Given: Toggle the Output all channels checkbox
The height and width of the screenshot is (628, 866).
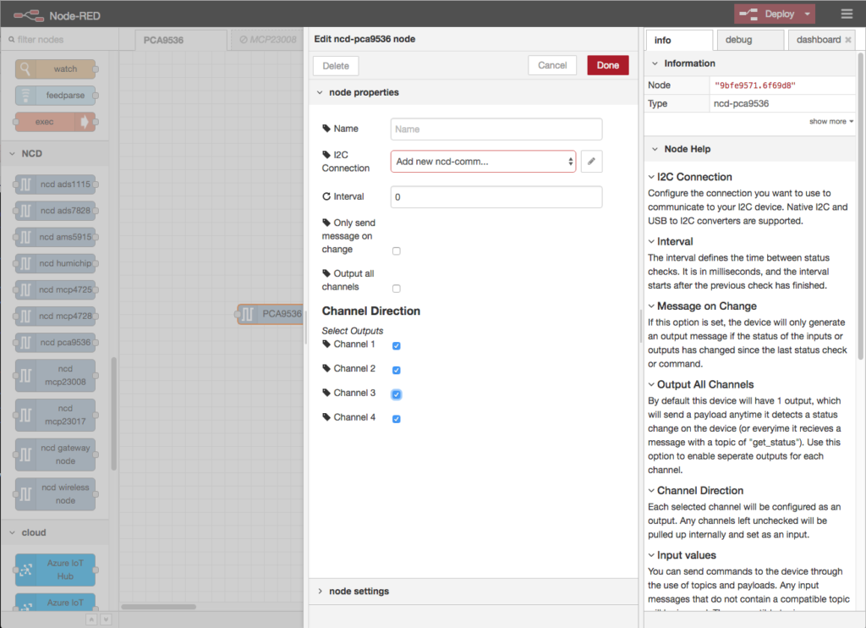Looking at the screenshot, I should (x=397, y=289).
